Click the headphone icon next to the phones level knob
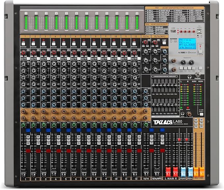 click(x=182, y=114)
